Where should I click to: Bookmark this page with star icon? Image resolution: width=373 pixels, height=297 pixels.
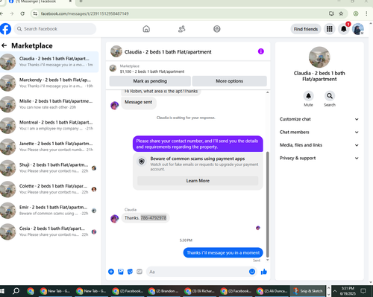[x=341, y=13]
